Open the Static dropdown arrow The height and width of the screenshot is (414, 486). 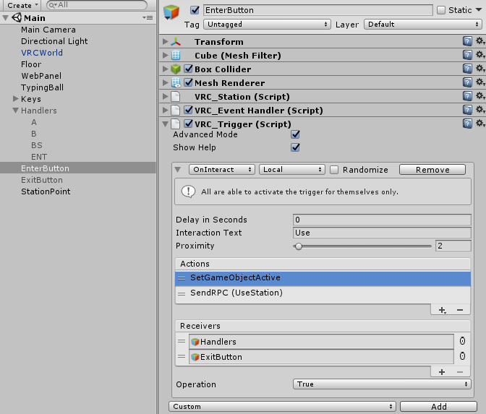[479, 10]
